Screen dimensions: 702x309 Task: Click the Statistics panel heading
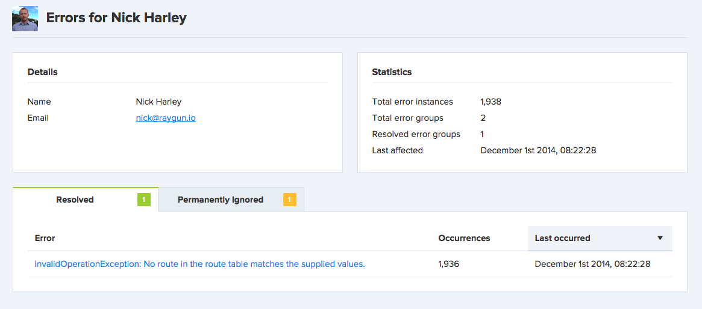[x=392, y=72]
